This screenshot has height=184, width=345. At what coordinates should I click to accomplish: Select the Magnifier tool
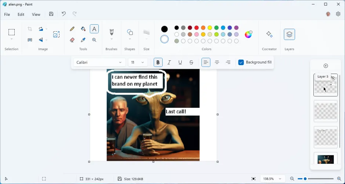[94, 40]
